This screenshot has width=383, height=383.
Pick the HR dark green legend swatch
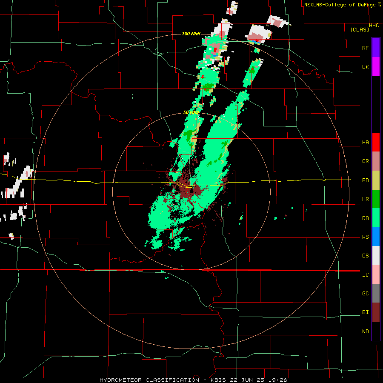coord(376,199)
